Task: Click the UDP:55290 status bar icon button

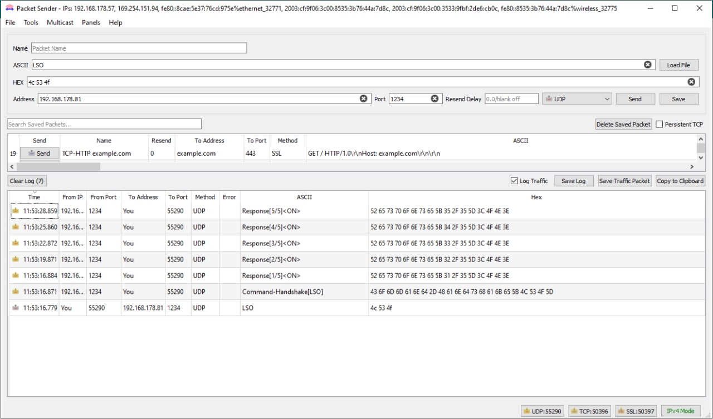Action: pos(542,411)
